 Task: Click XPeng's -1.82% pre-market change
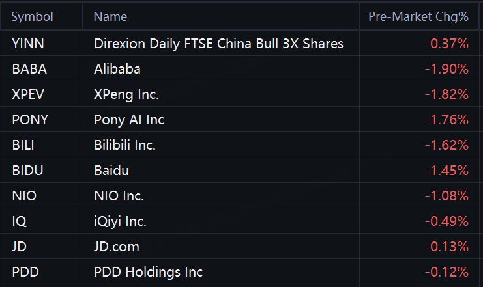tap(446, 94)
